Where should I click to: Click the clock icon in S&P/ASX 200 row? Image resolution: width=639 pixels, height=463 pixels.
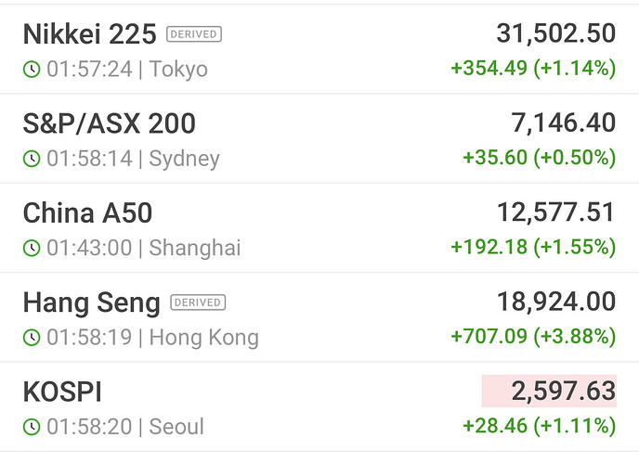click(x=33, y=159)
